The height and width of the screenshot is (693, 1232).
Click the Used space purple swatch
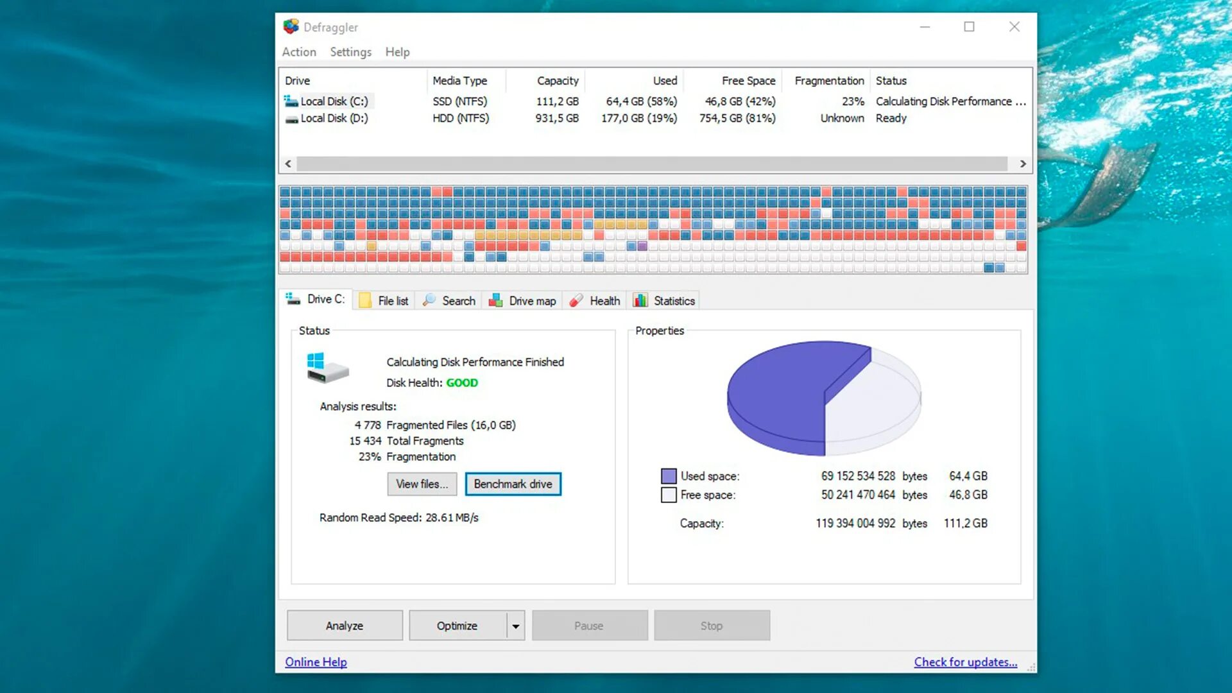click(x=669, y=476)
